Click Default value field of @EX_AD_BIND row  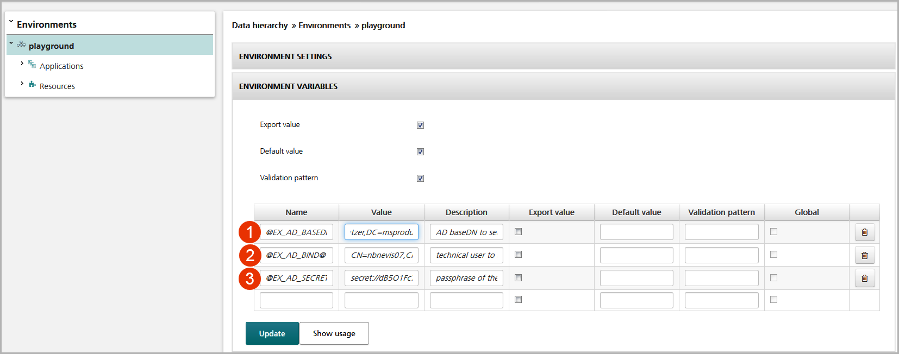click(636, 255)
